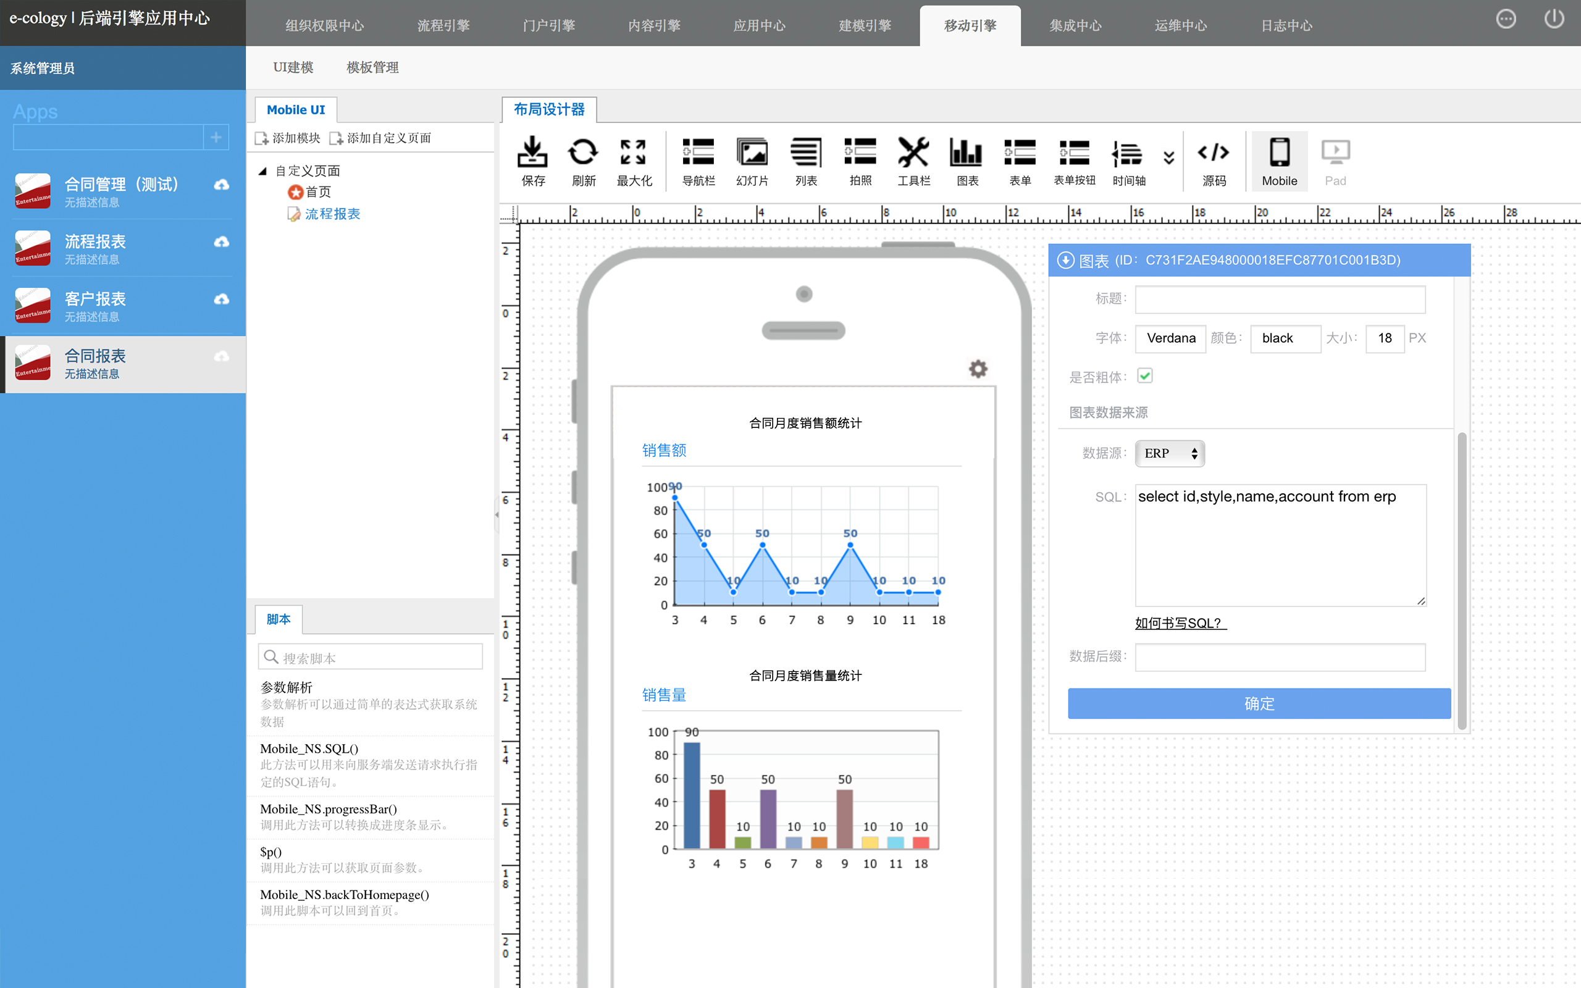The image size is (1581, 988).
Task: Click cloud icon for 流程报表 app
Action: pyautogui.click(x=222, y=242)
